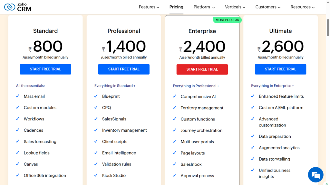Screen dimensions: 330x185
Task: Click checkmark icon beside Kiosk Studio
Action: coord(96,175)
